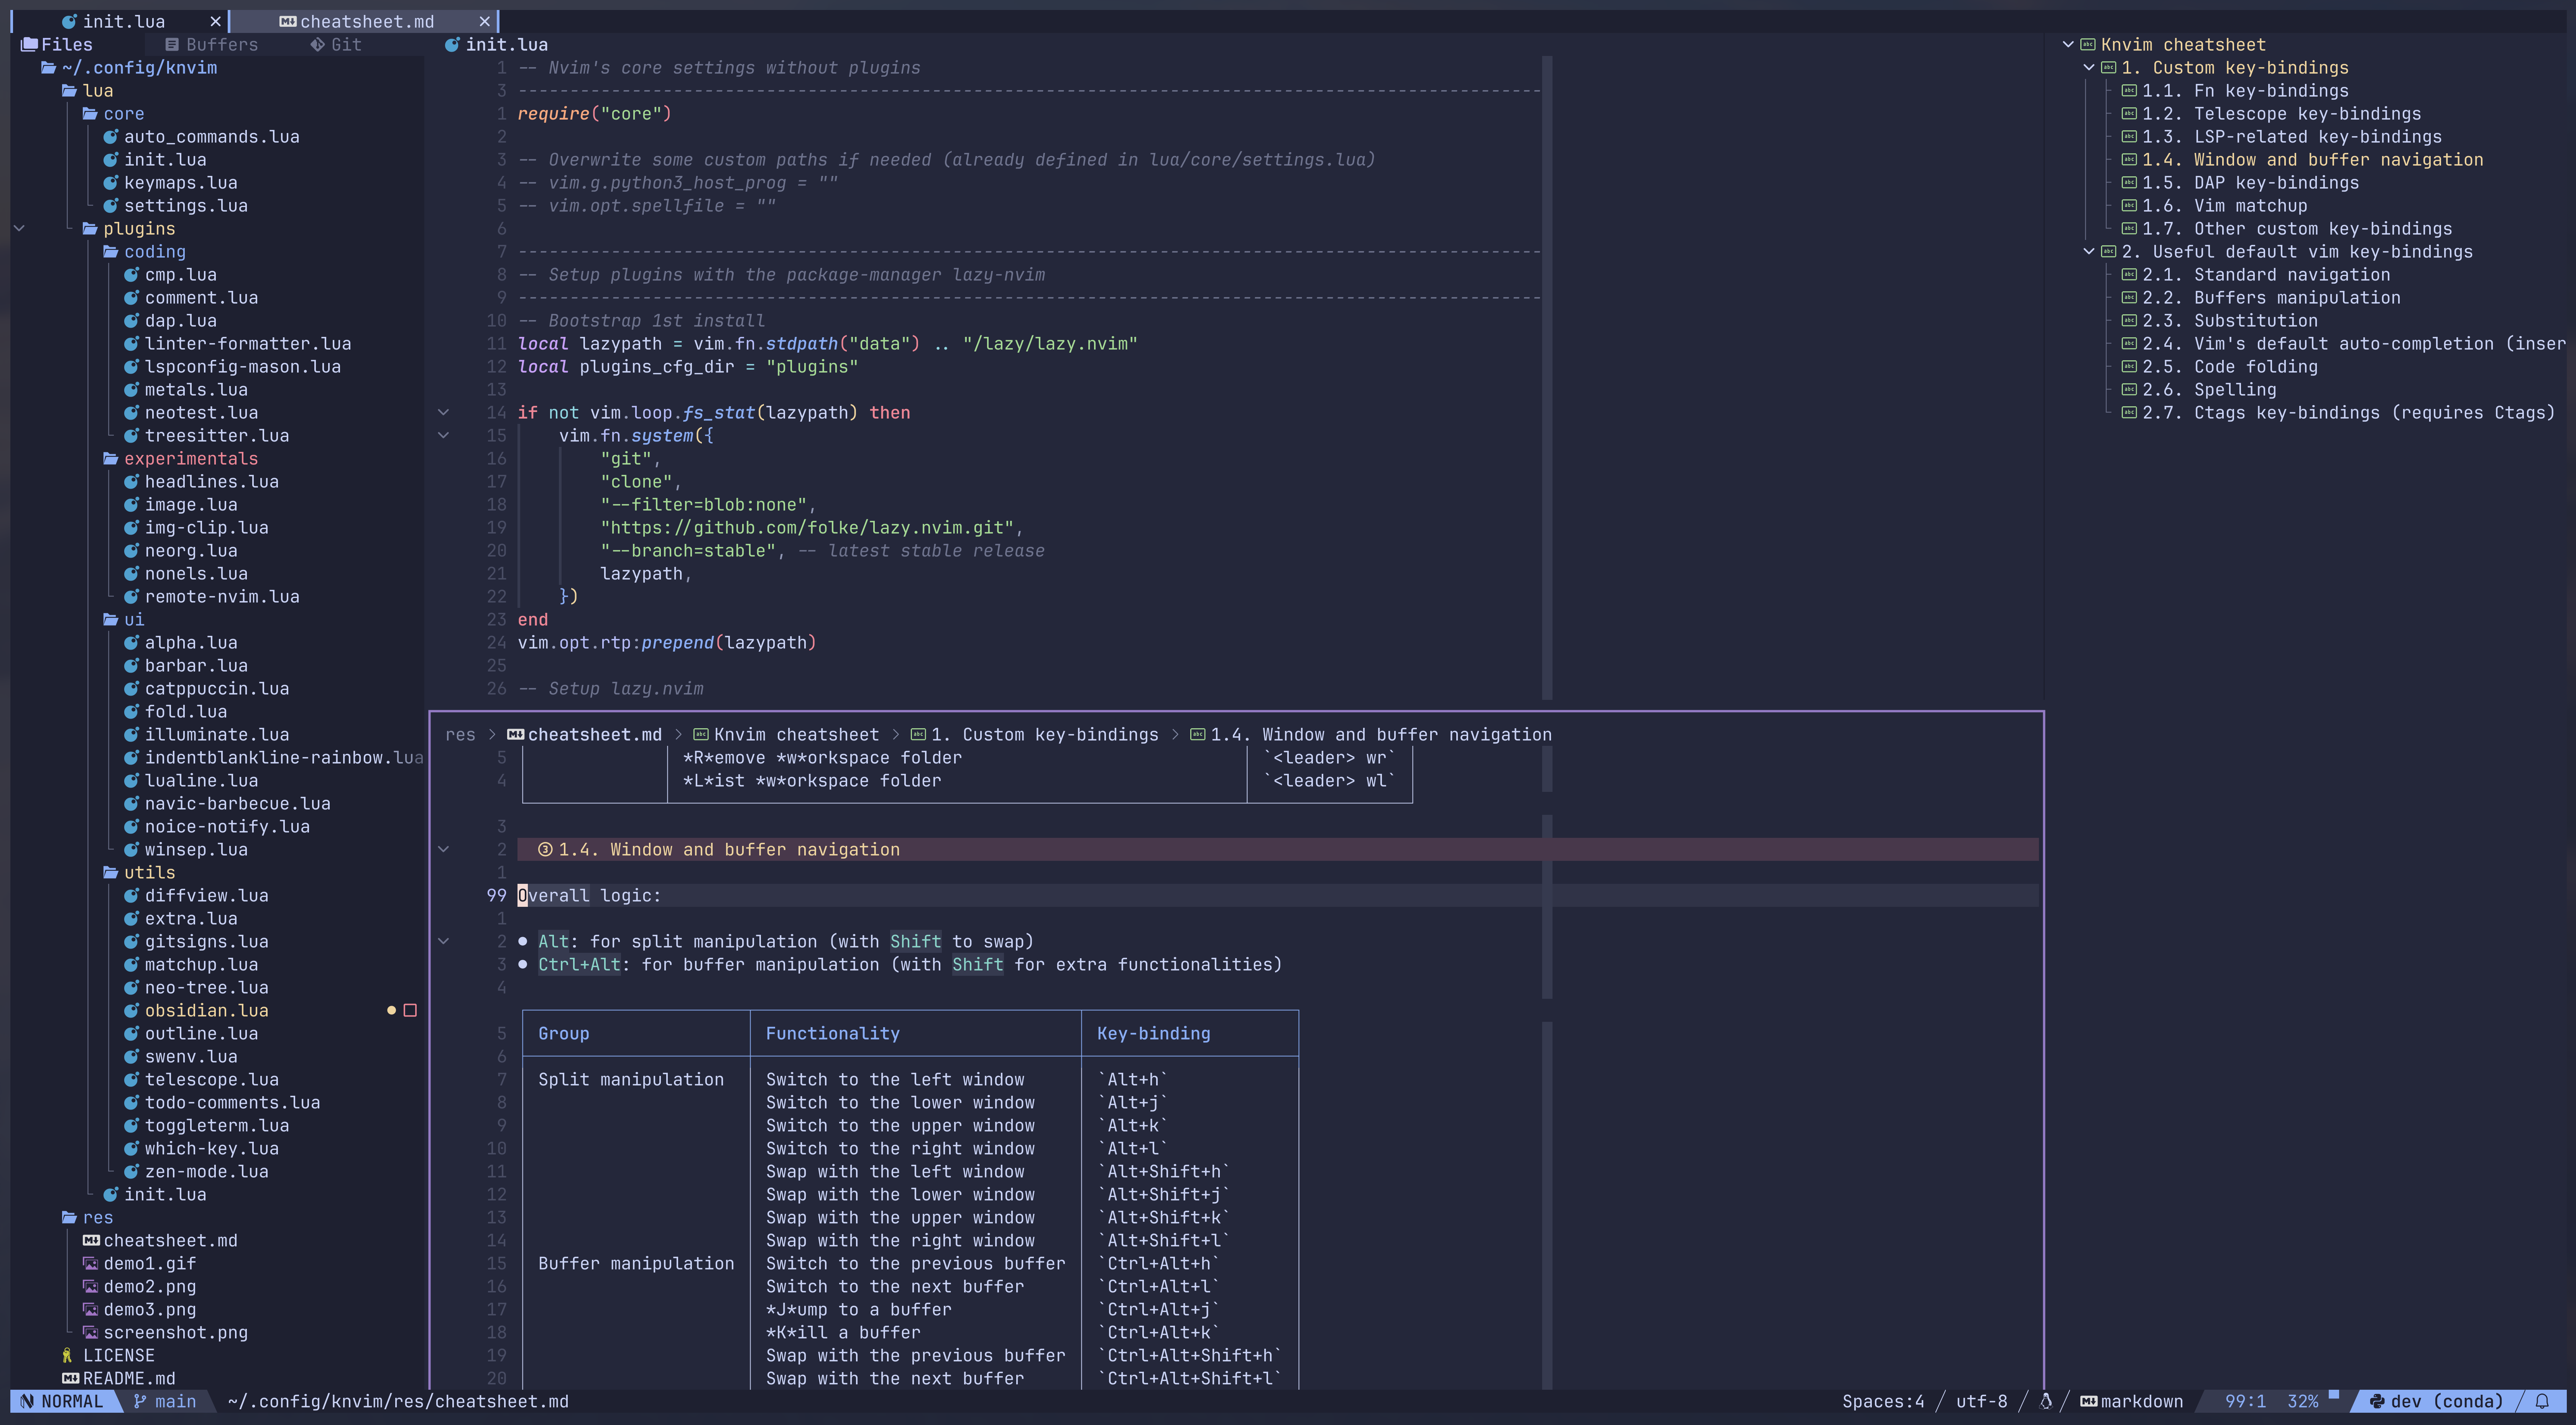
Task: Toggle fold at line 15 vim.fn.system
Action: 443,435
